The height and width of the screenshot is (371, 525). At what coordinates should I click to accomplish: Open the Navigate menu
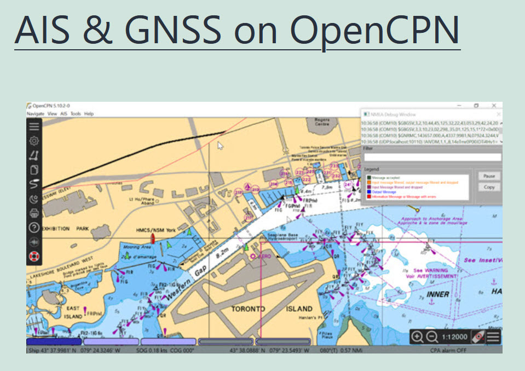point(36,114)
